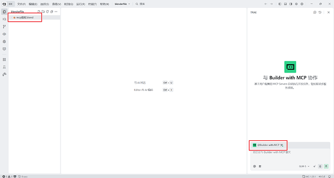Open the Search view in the sidebar
334x178 pixels.
coord(4,19)
